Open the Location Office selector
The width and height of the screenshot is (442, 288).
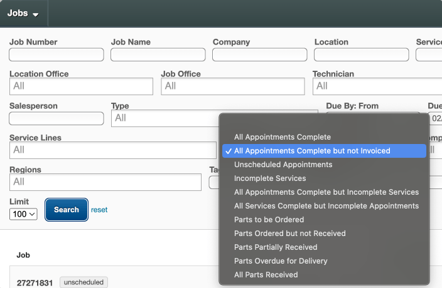81,86
